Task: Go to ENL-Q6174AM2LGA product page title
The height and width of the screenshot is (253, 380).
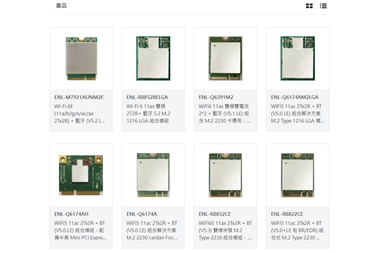Action: pyautogui.click(x=294, y=97)
